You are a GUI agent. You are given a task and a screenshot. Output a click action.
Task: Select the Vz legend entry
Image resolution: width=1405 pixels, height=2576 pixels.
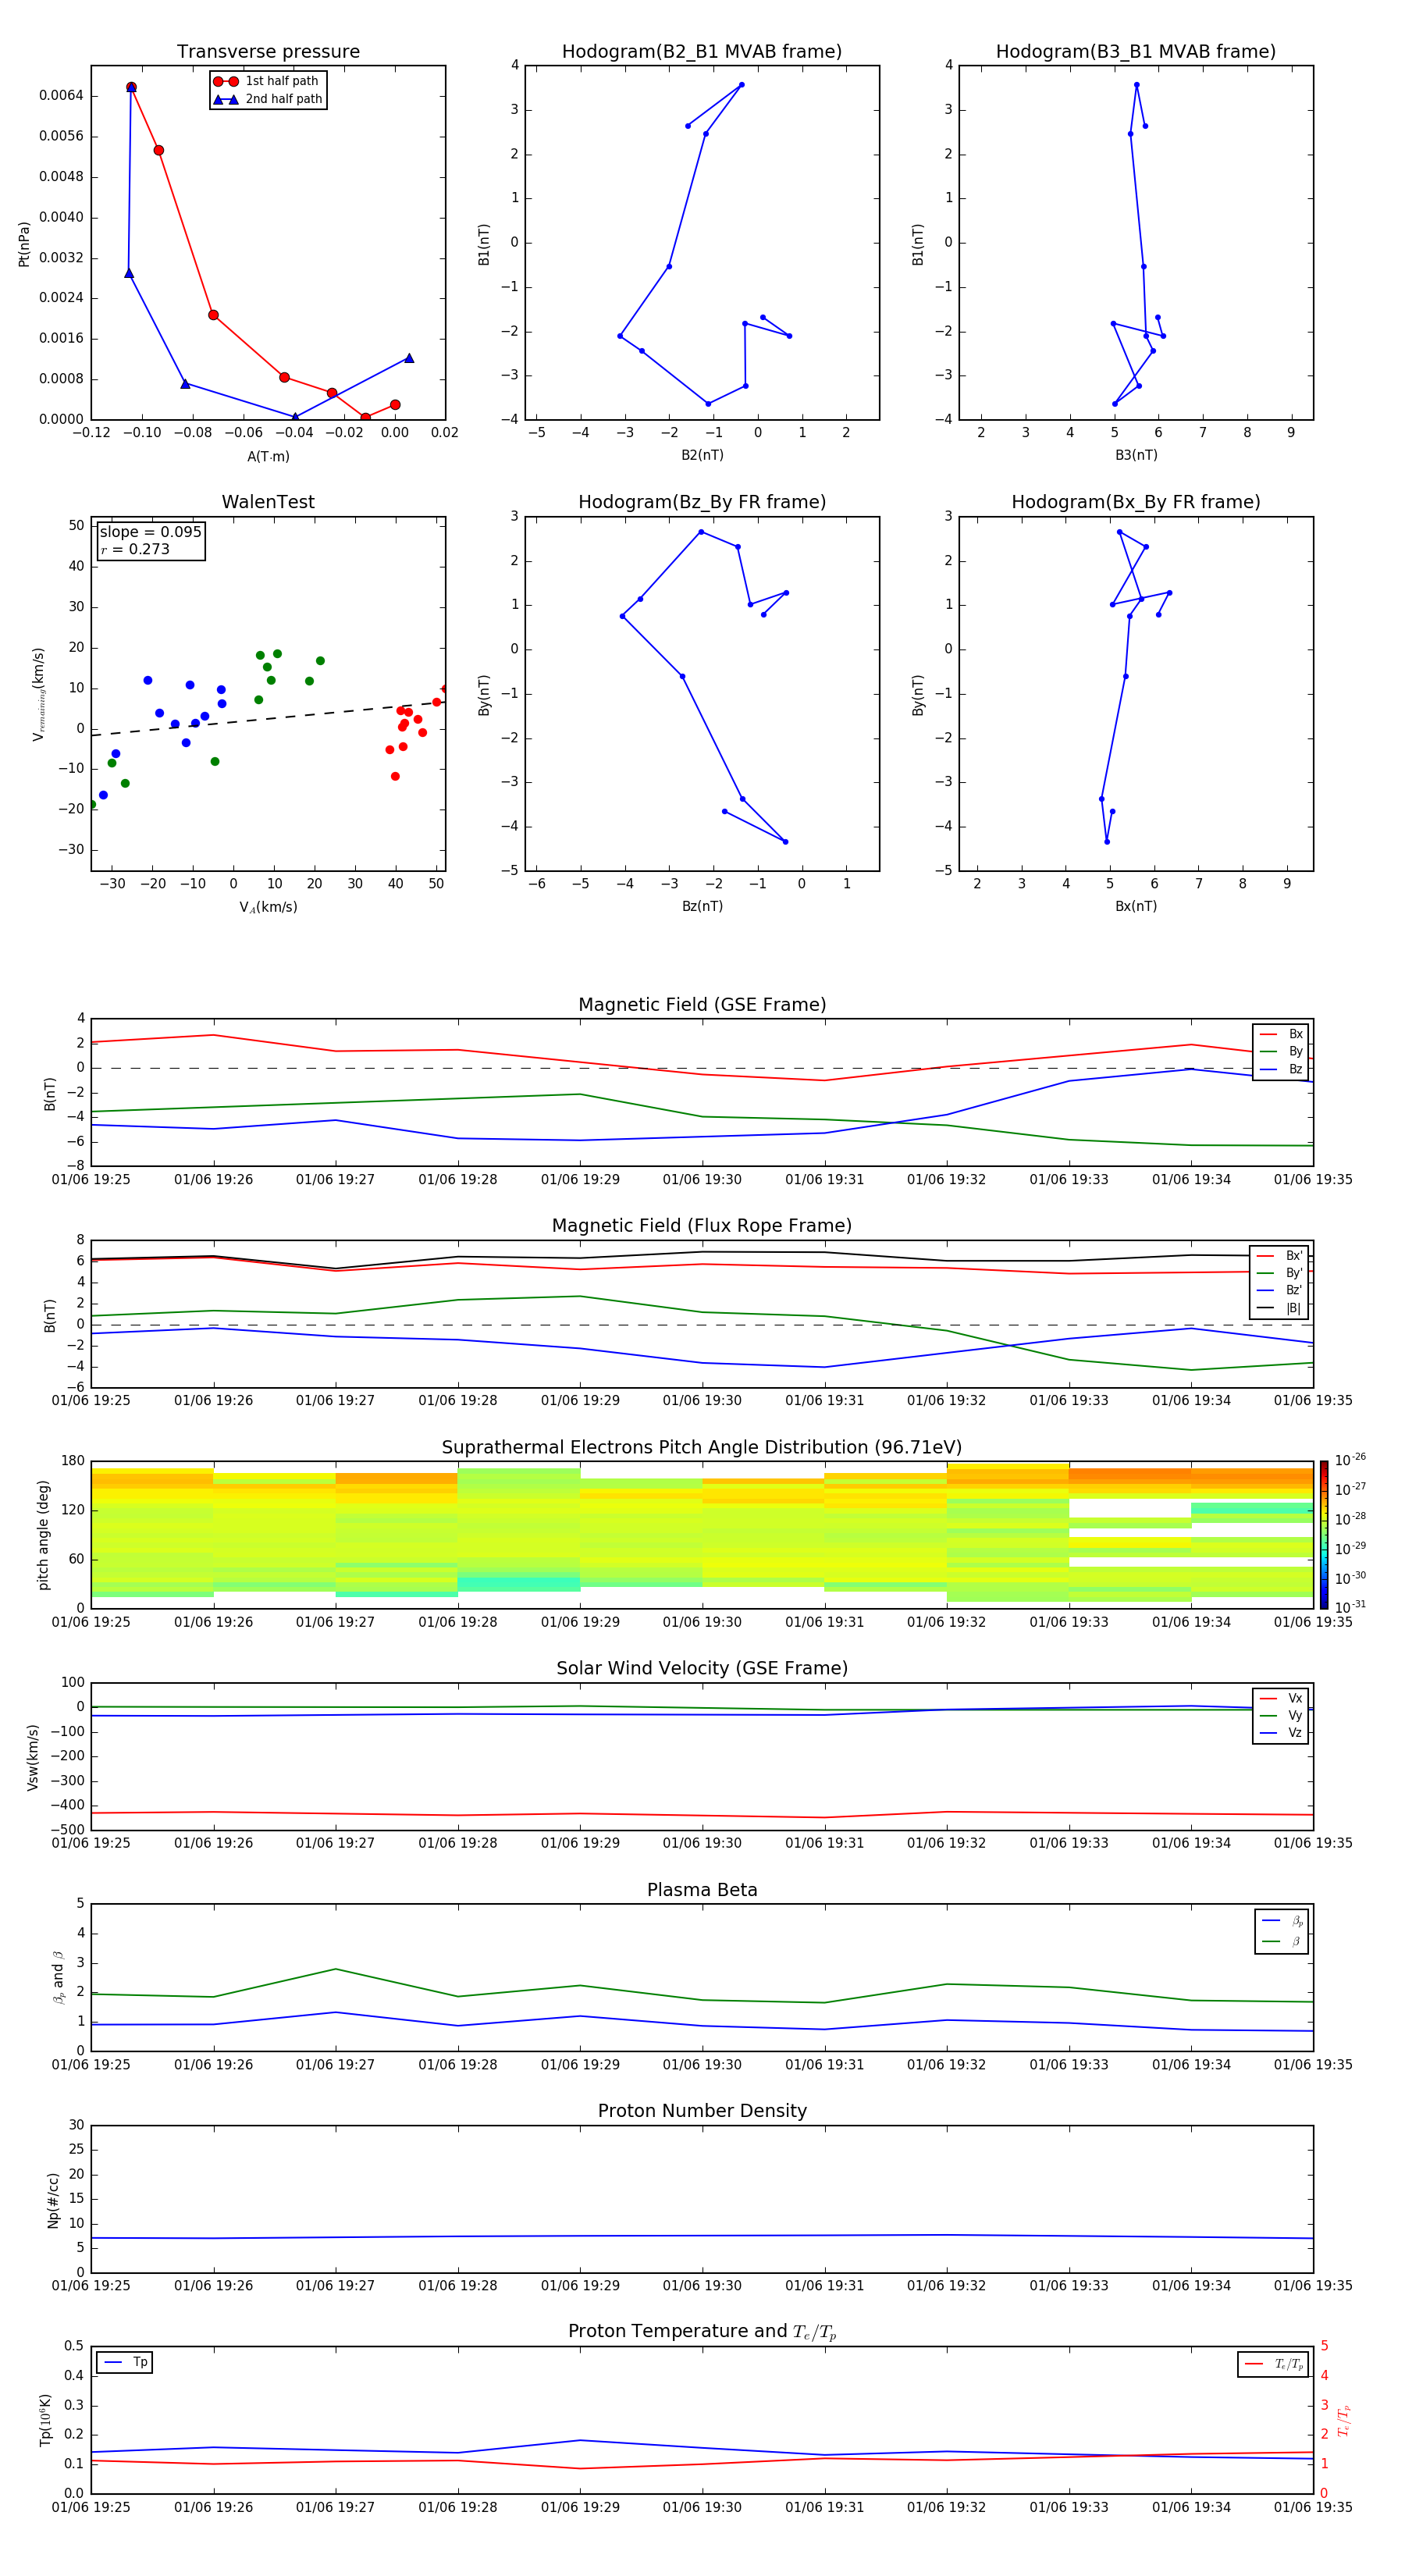tap(1281, 1733)
